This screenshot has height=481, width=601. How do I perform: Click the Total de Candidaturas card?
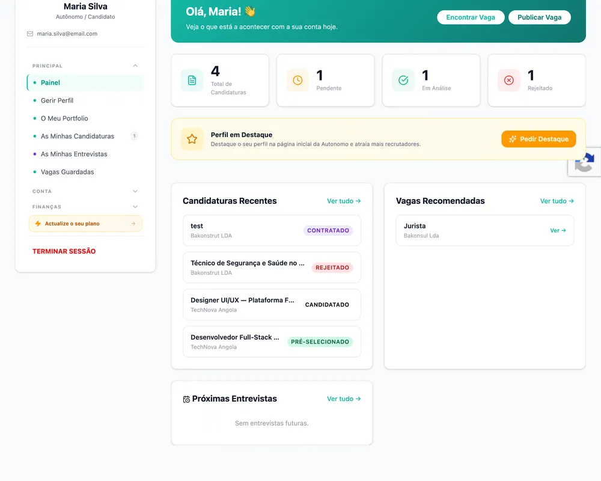220,80
